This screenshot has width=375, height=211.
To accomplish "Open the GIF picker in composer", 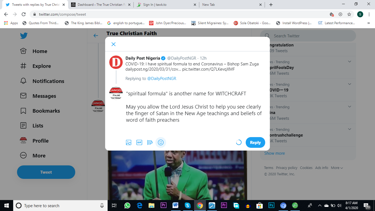I will tap(139, 142).
